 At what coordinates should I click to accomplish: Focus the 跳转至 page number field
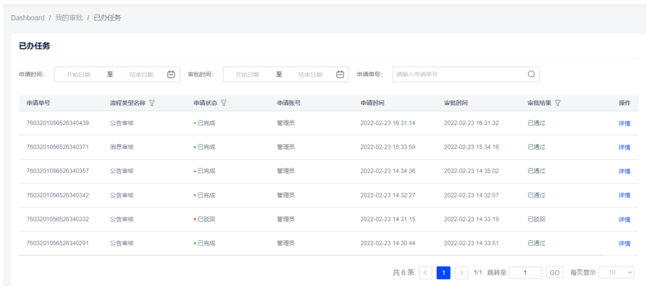[x=525, y=272]
